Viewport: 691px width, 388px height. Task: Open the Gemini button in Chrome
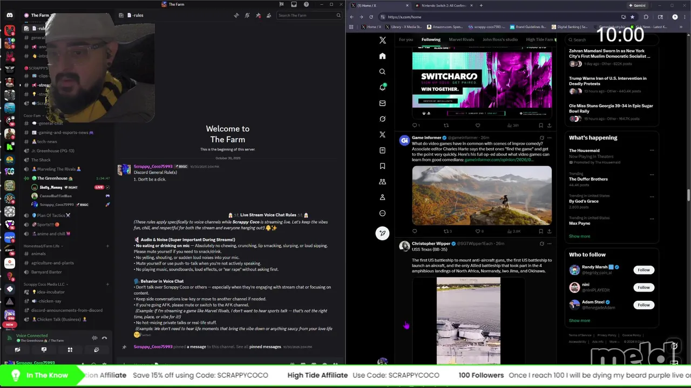point(637,5)
